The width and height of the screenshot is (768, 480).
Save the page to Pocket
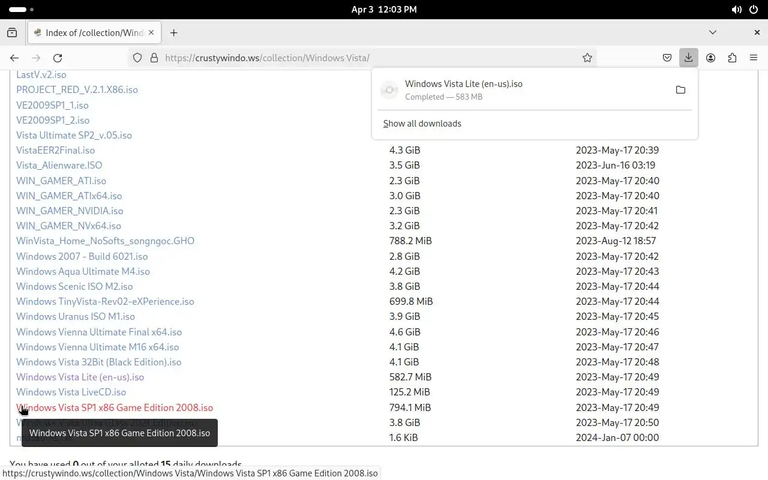tap(667, 58)
